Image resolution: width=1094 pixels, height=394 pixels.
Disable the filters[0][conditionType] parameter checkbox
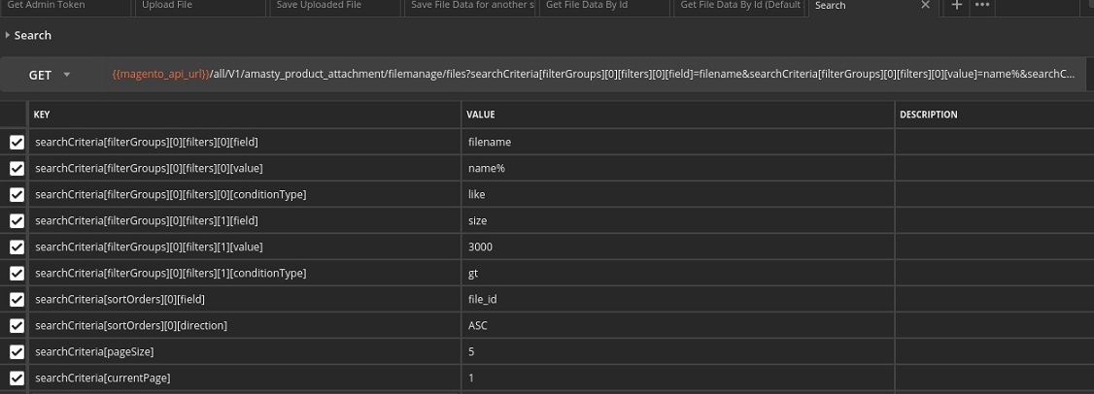click(x=17, y=195)
